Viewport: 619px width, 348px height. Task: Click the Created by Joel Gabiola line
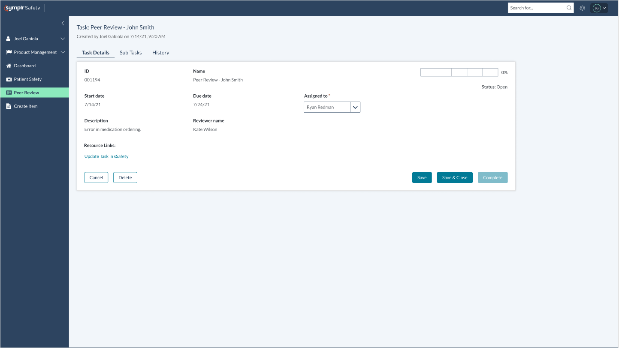pyautogui.click(x=121, y=36)
